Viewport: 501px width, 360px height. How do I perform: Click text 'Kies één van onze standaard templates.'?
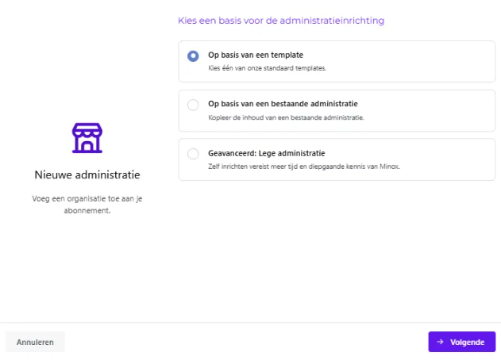coord(267,68)
